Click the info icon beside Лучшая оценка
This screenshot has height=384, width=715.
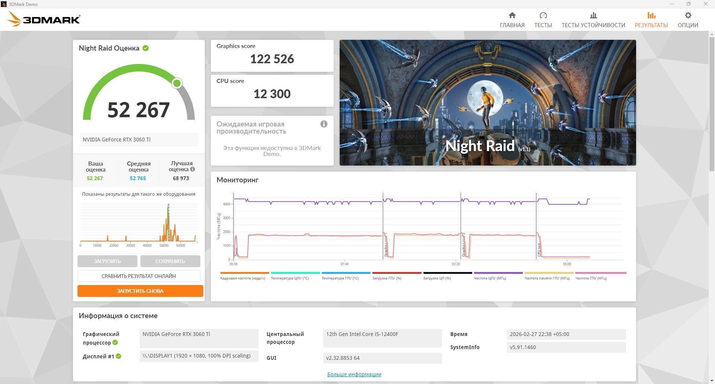coord(193,169)
